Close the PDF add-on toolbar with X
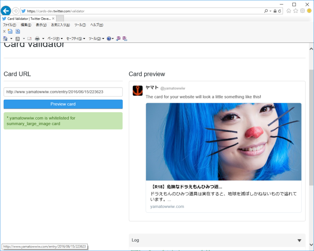The width and height of the screenshot is (314, 251). (x=4, y=31)
